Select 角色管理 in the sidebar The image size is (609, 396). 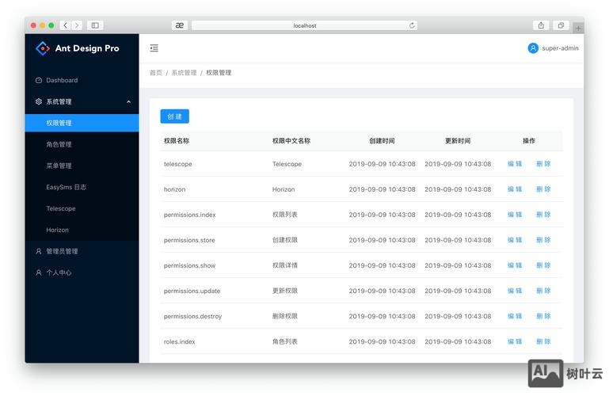tap(59, 144)
